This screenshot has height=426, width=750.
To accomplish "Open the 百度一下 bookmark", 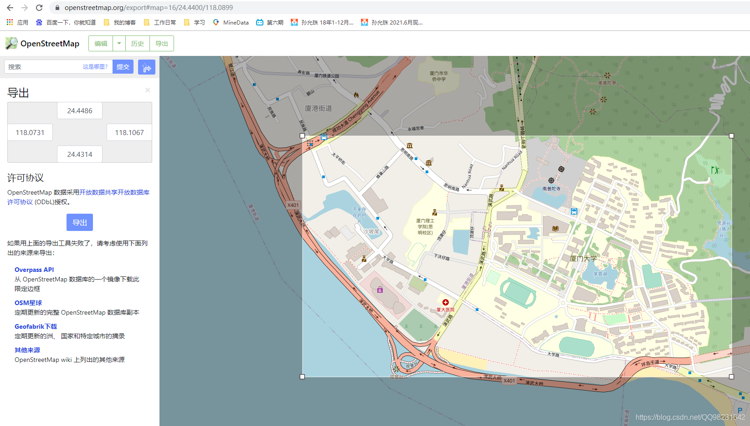I will [66, 22].
